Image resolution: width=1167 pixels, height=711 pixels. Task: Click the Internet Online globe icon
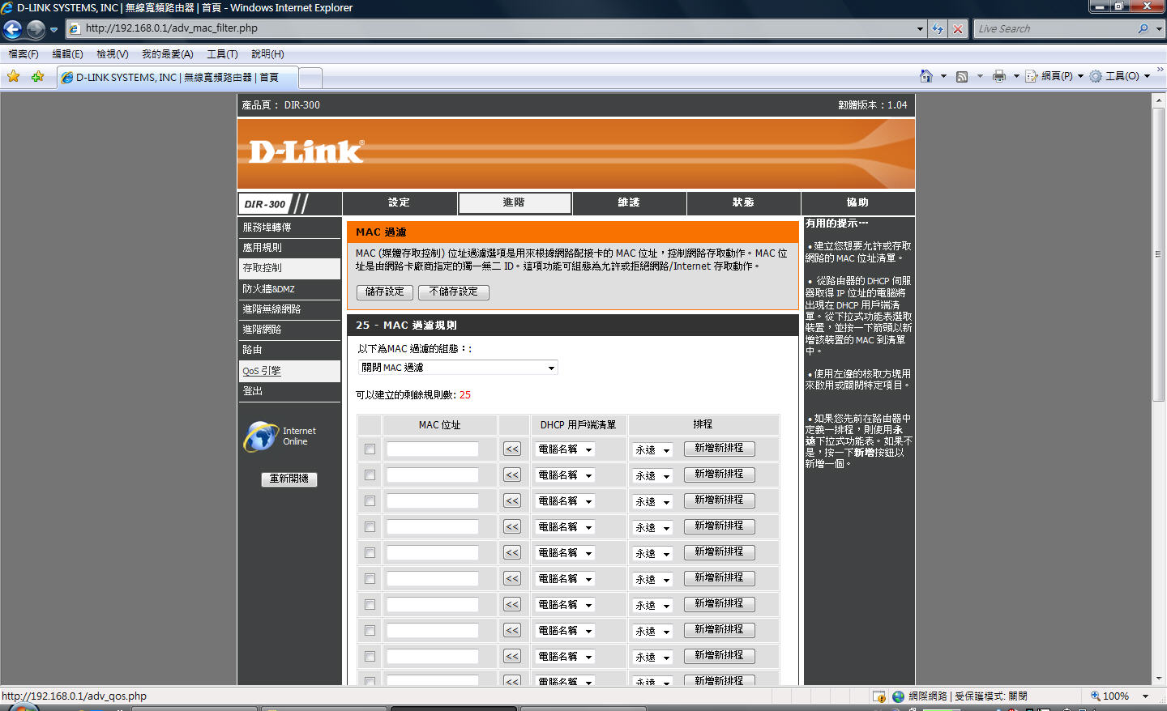pyautogui.click(x=261, y=436)
